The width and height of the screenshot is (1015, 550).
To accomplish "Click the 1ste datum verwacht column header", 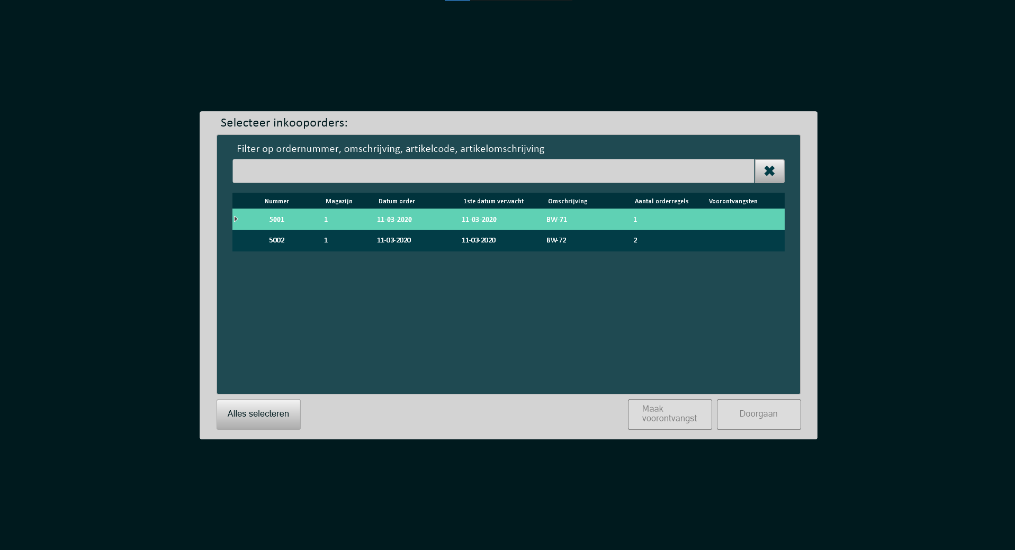I will click(493, 201).
